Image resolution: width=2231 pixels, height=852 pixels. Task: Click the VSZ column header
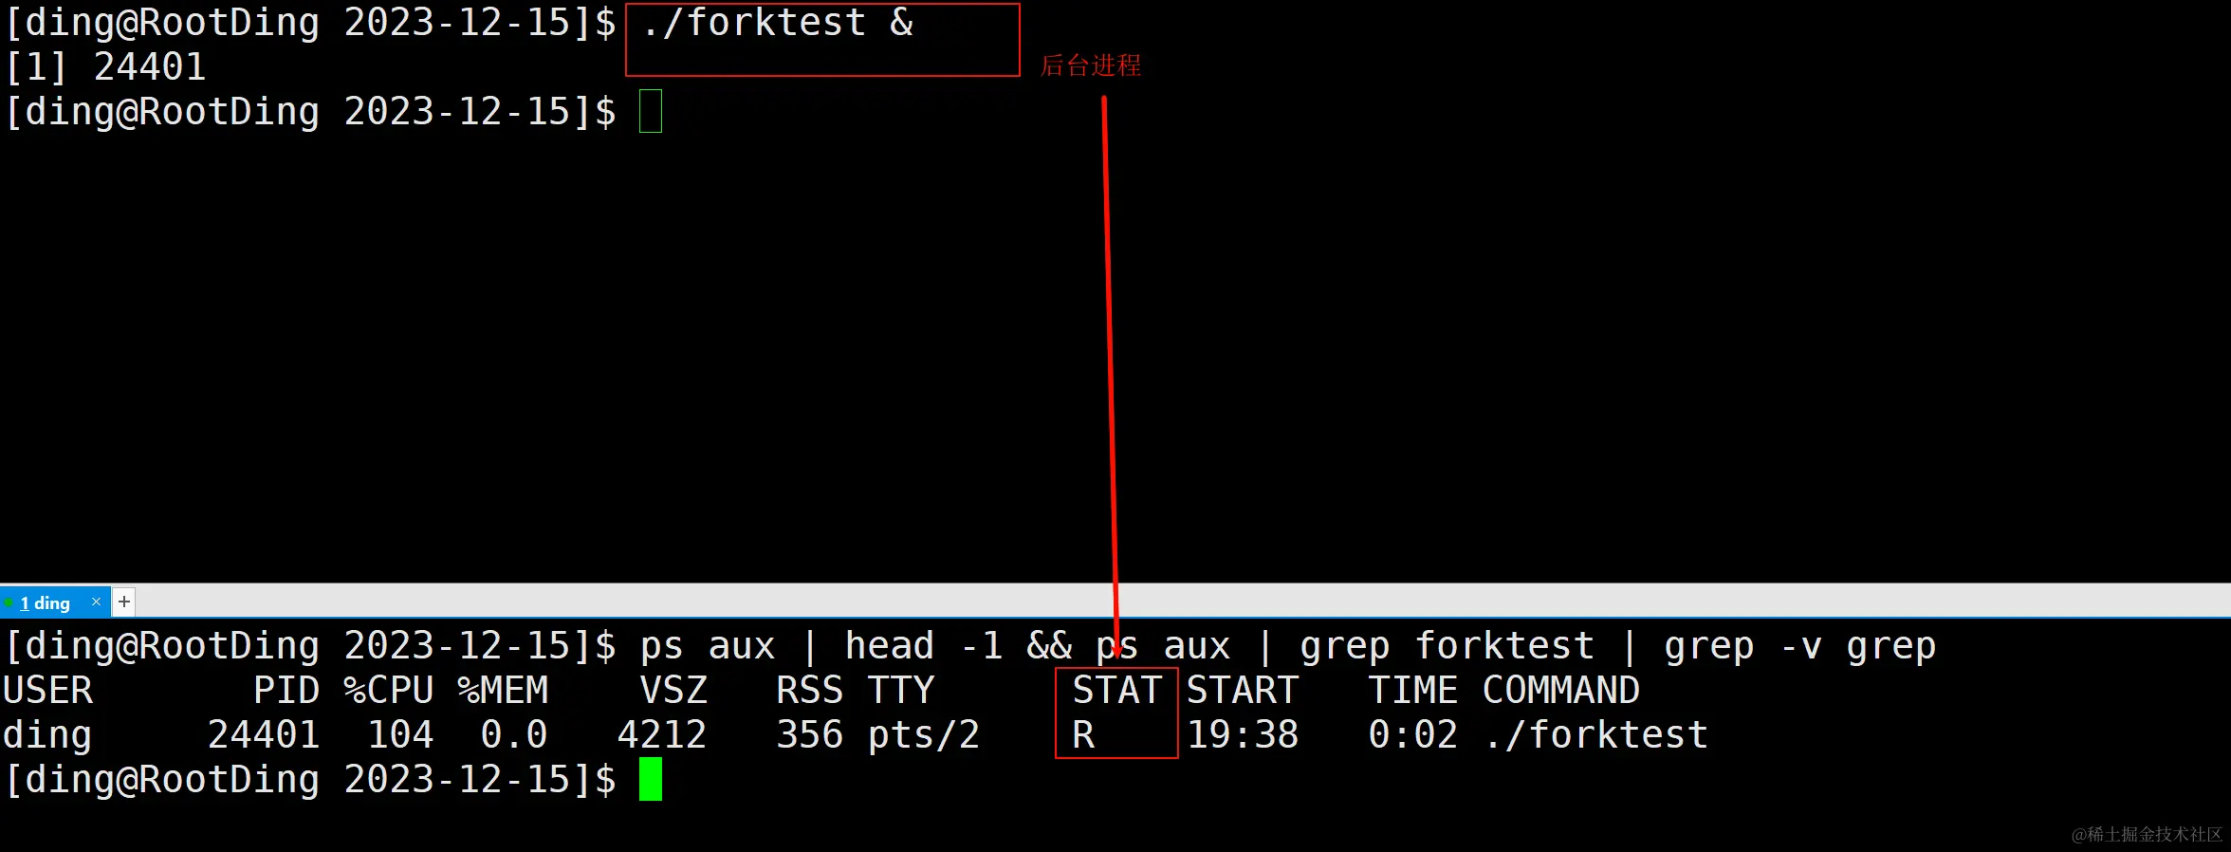coord(673,690)
